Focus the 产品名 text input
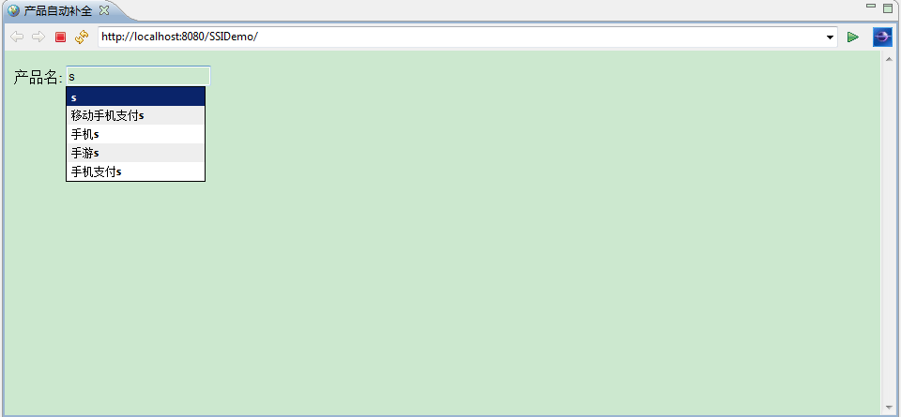This screenshot has height=417, width=901. point(139,76)
